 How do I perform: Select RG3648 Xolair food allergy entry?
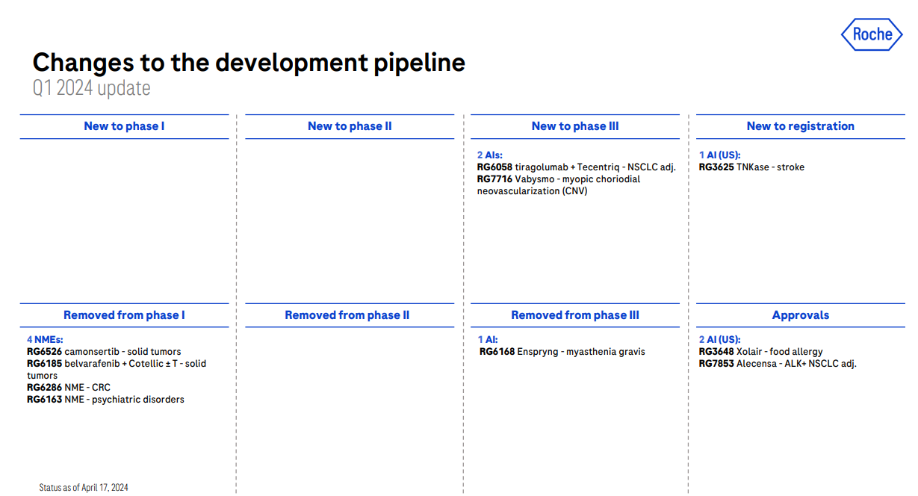[x=760, y=352]
